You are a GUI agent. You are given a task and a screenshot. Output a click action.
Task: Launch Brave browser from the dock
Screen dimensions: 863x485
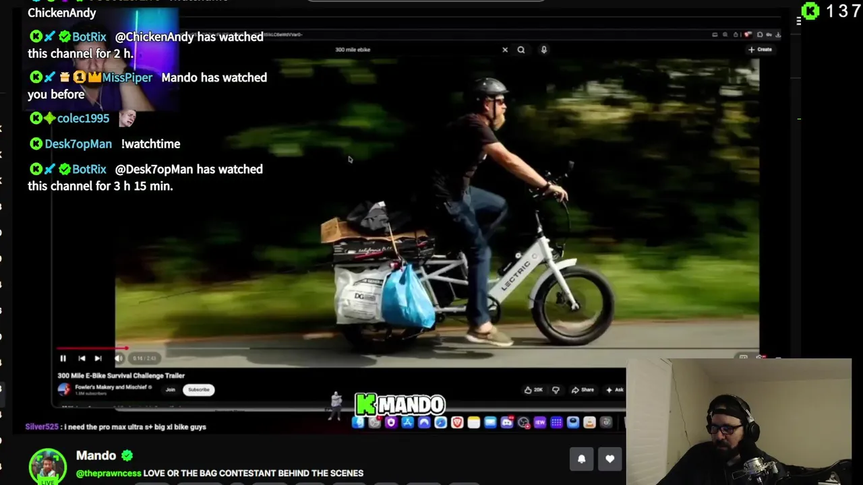click(457, 422)
